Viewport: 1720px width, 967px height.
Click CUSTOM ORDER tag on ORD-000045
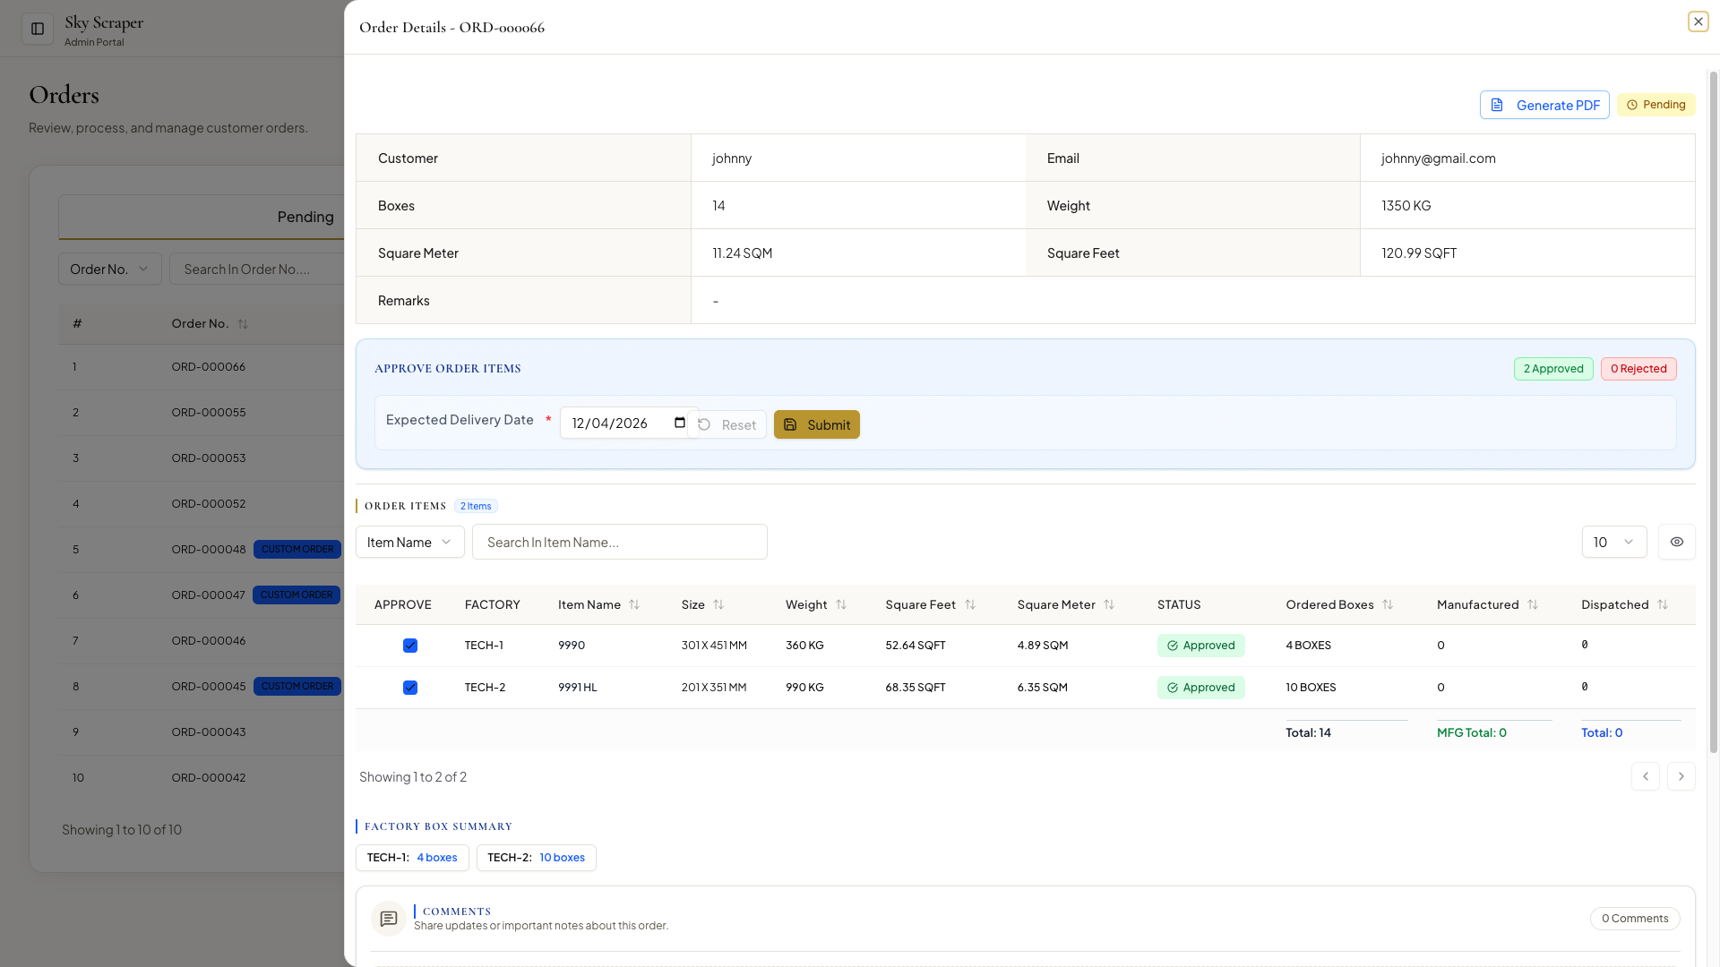[x=297, y=686]
